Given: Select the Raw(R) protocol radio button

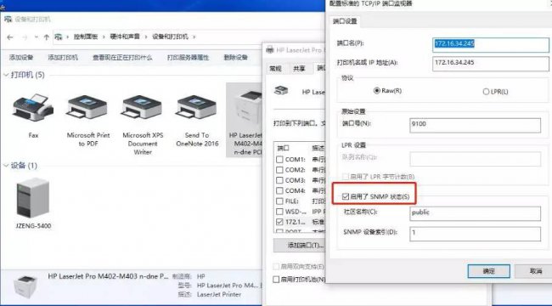Looking at the screenshot, I should click(x=377, y=91).
